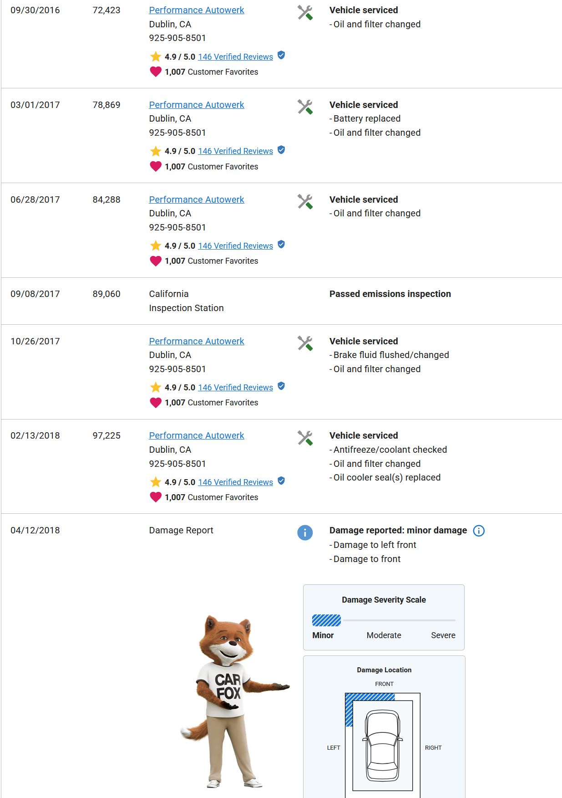View 146 Verified Reviews for 02/13/2018 entry
The width and height of the screenshot is (562, 798).
click(x=235, y=482)
